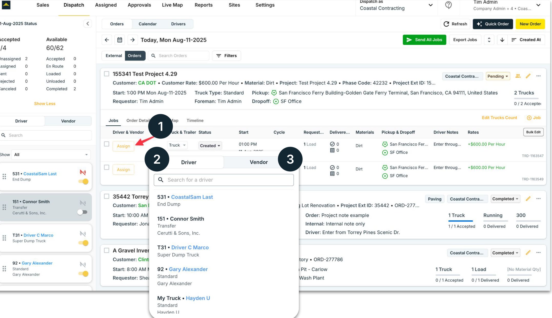This screenshot has height=318, width=552.
Task: Open the Sales menu
Action: click(43, 5)
